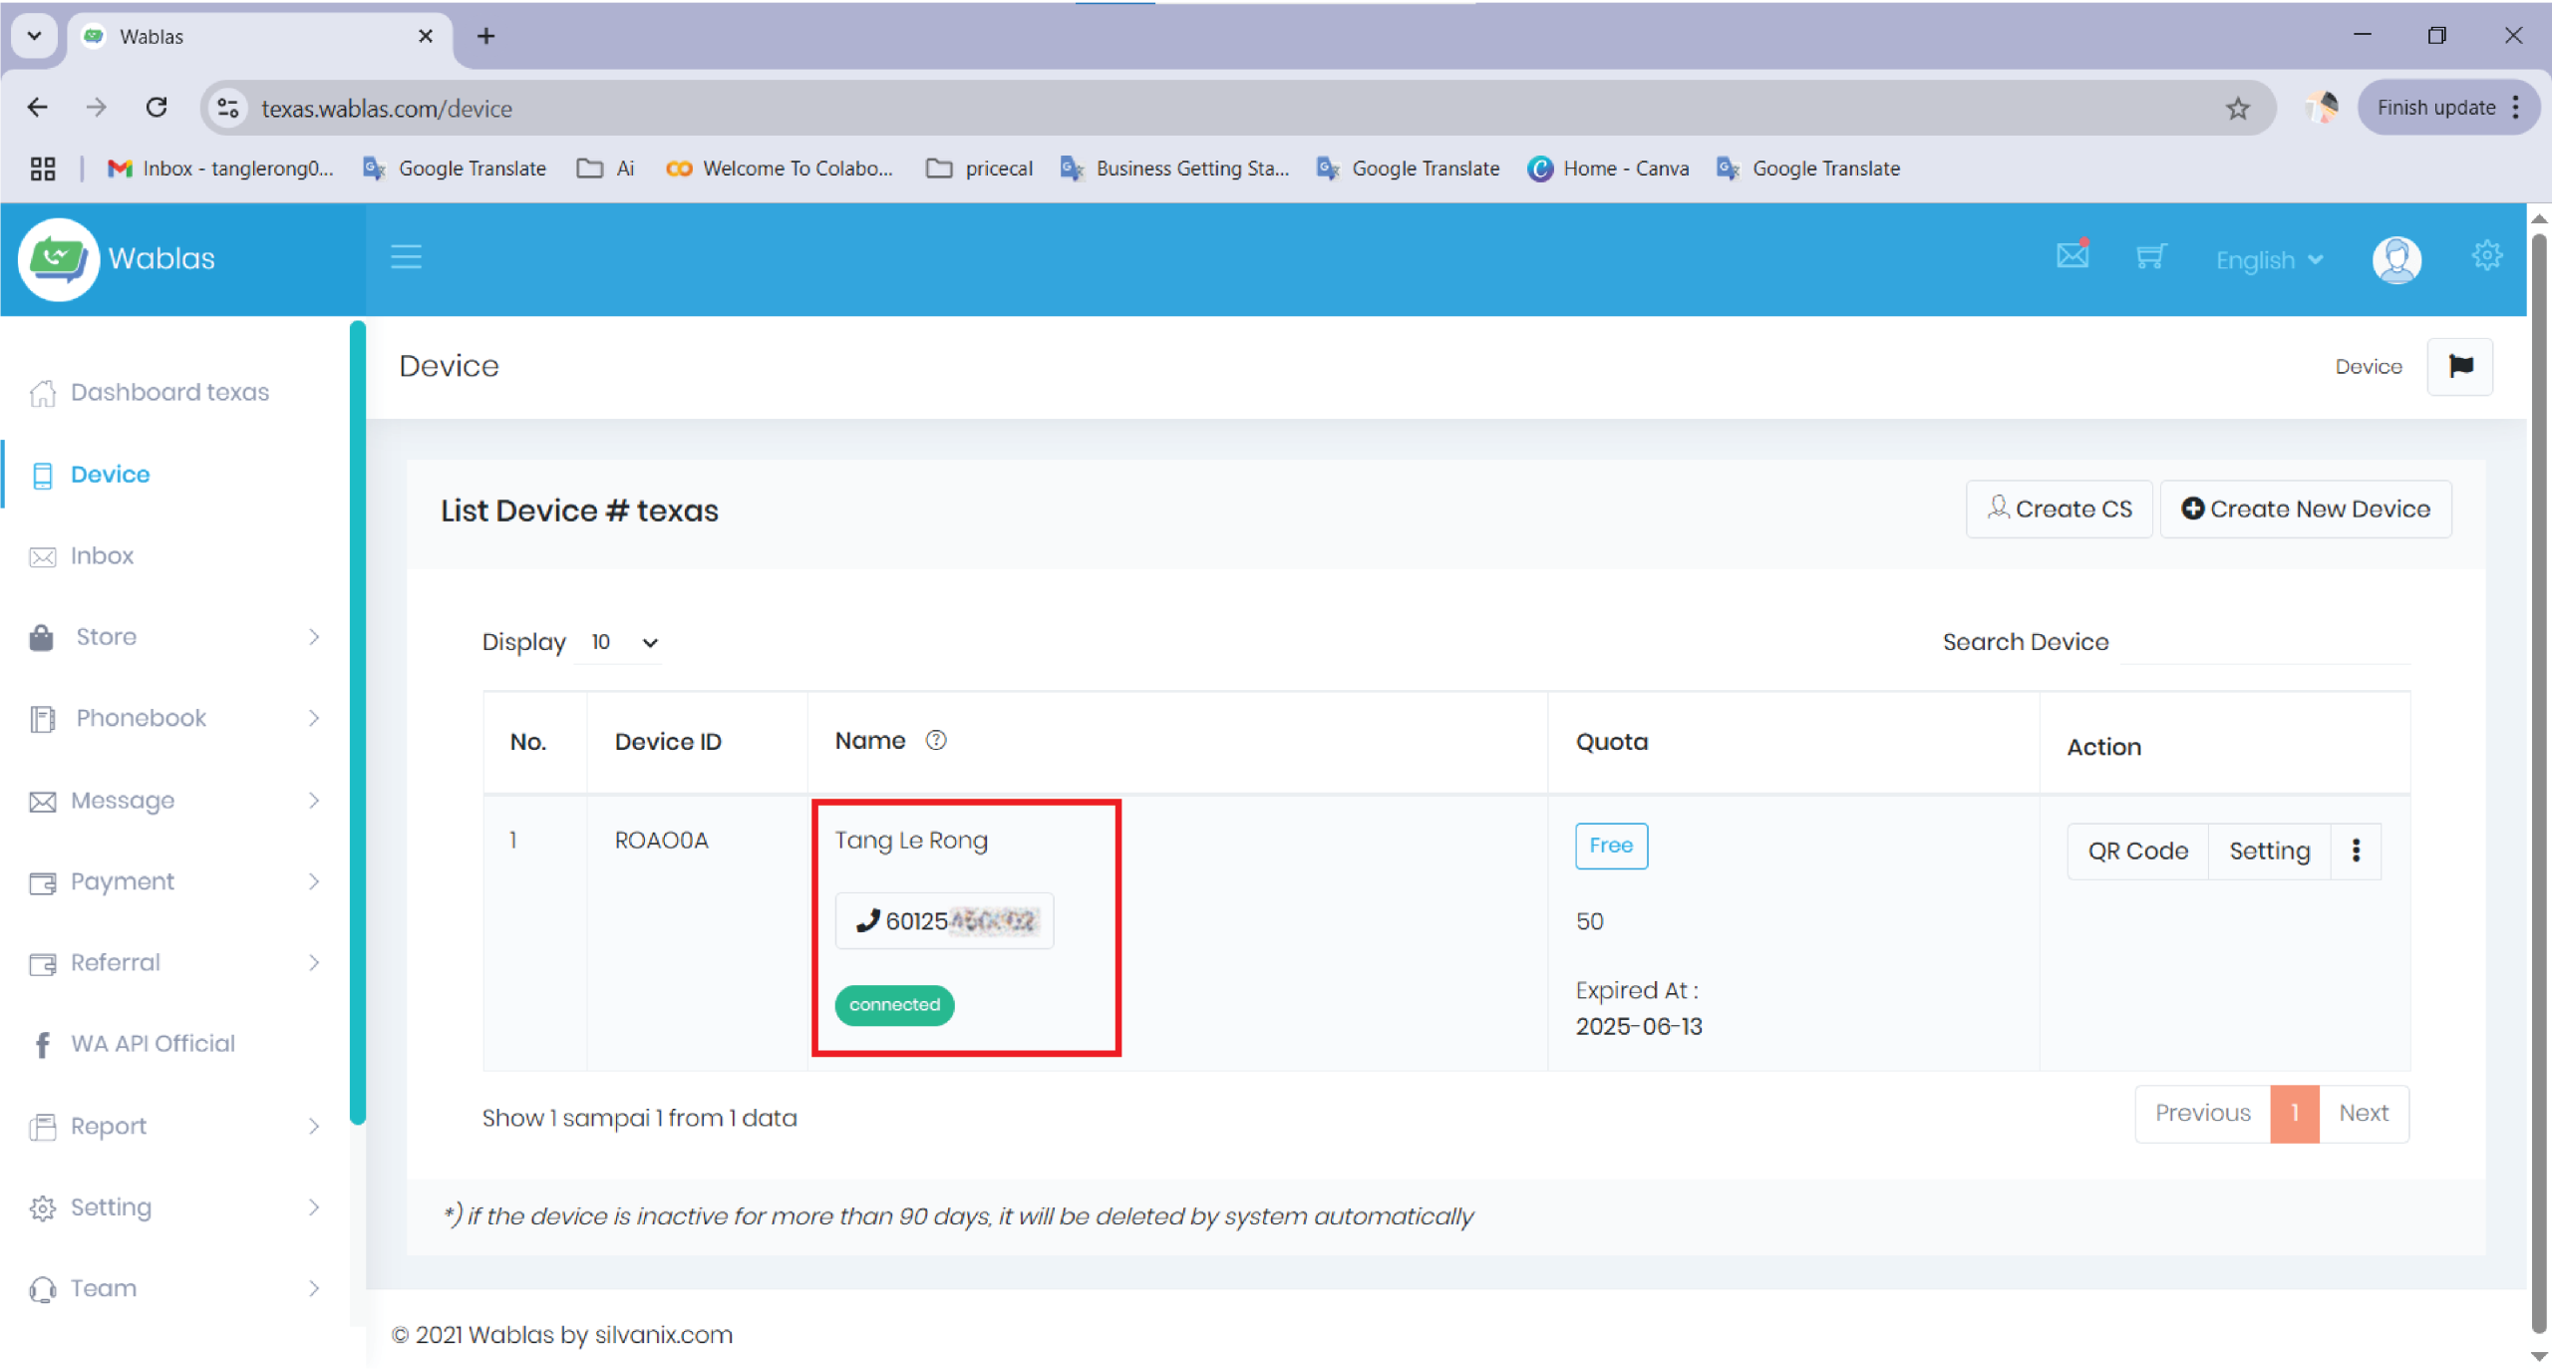Screen dimensions: 2552x1371
Task: Click the Previous pagination button
Action: click(2203, 1113)
